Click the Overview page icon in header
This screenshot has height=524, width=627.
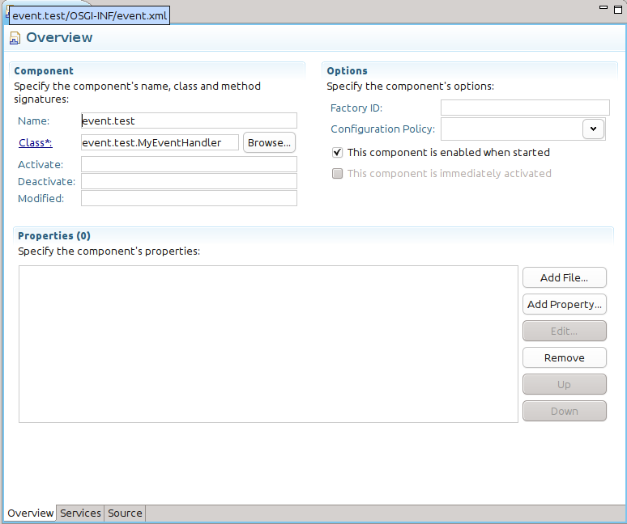(15, 38)
